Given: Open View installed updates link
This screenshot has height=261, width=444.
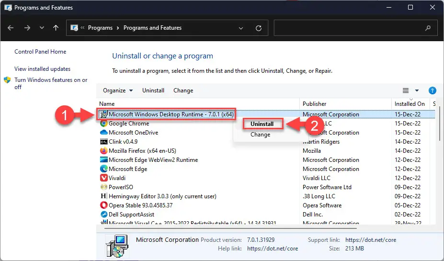Looking at the screenshot, I should pyautogui.click(x=43, y=69).
